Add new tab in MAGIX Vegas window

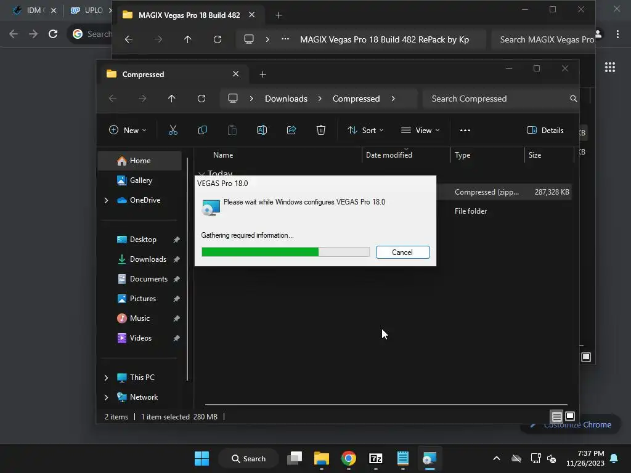point(279,15)
